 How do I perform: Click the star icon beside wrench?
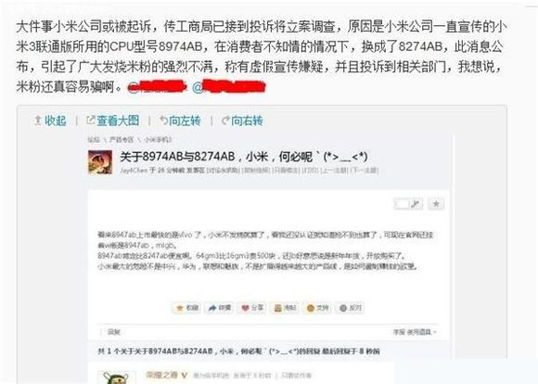[x=436, y=204]
